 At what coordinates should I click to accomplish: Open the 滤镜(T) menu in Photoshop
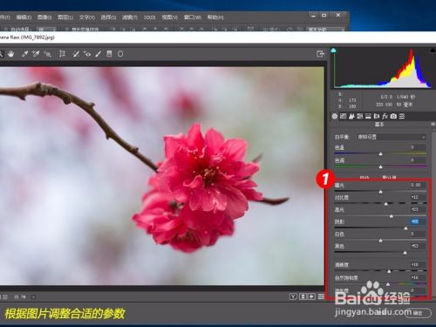[x=130, y=17]
